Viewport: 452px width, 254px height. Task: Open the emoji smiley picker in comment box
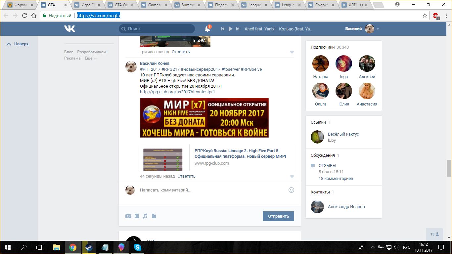pyautogui.click(x=292, y=190)
